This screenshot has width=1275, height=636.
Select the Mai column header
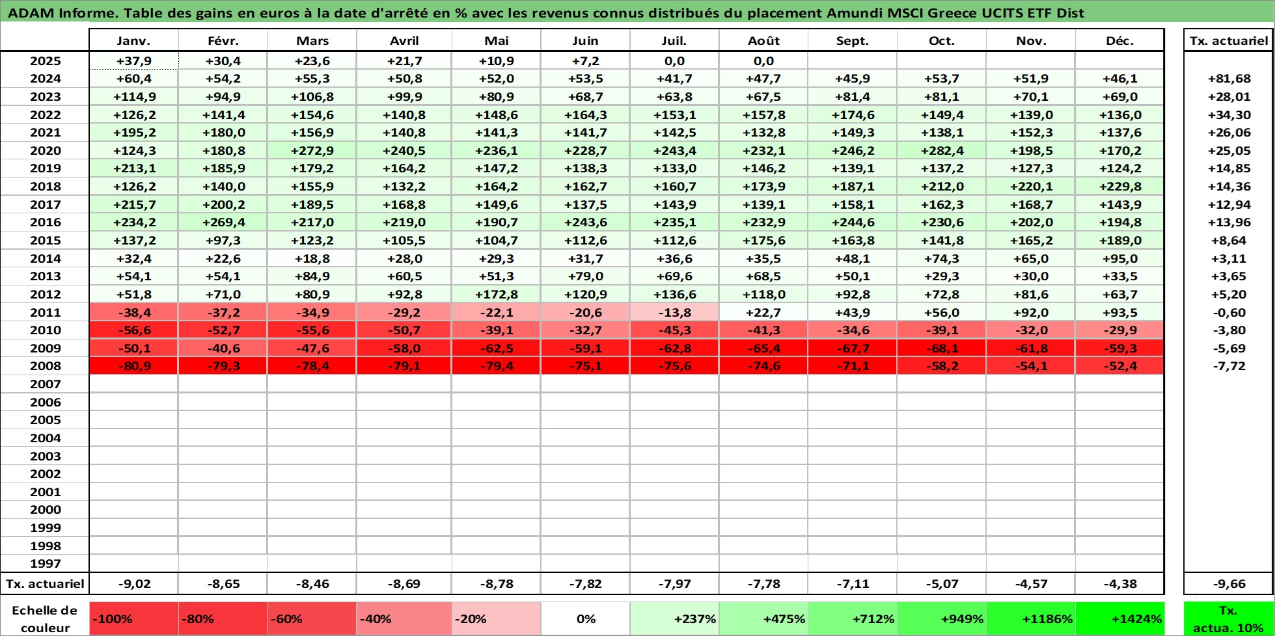(x=497, y=40)
